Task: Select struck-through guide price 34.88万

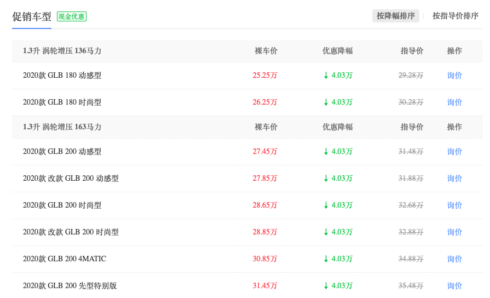Action: point(411,259)
